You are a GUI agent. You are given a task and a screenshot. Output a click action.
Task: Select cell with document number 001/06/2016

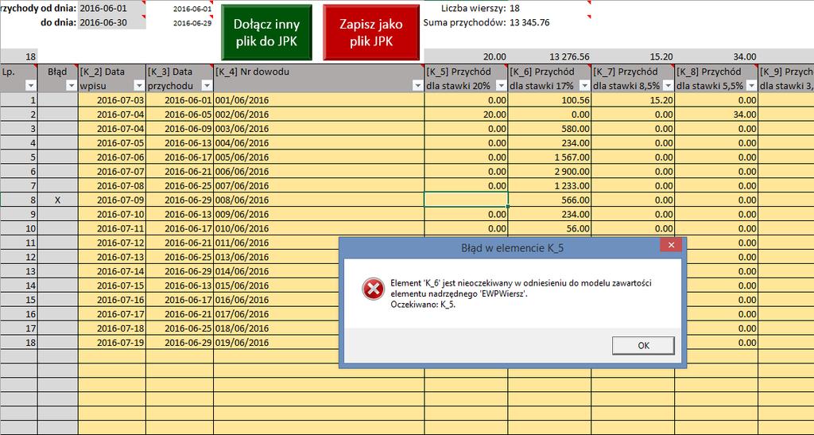[x=319, y=100]
